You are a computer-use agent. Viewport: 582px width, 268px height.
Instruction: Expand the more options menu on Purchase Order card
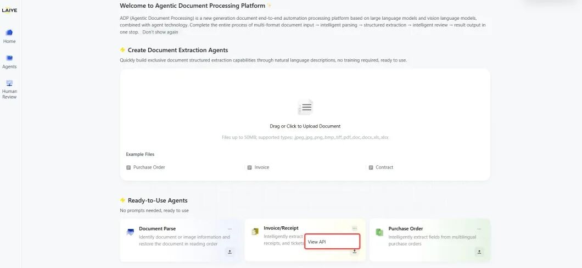pyautogui.click(x=479, y=228)
